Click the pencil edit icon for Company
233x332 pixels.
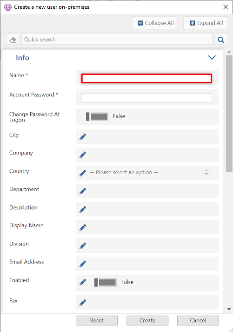83,155
